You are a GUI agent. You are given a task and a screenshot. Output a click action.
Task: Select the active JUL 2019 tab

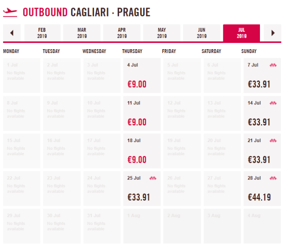click(241, 33)
